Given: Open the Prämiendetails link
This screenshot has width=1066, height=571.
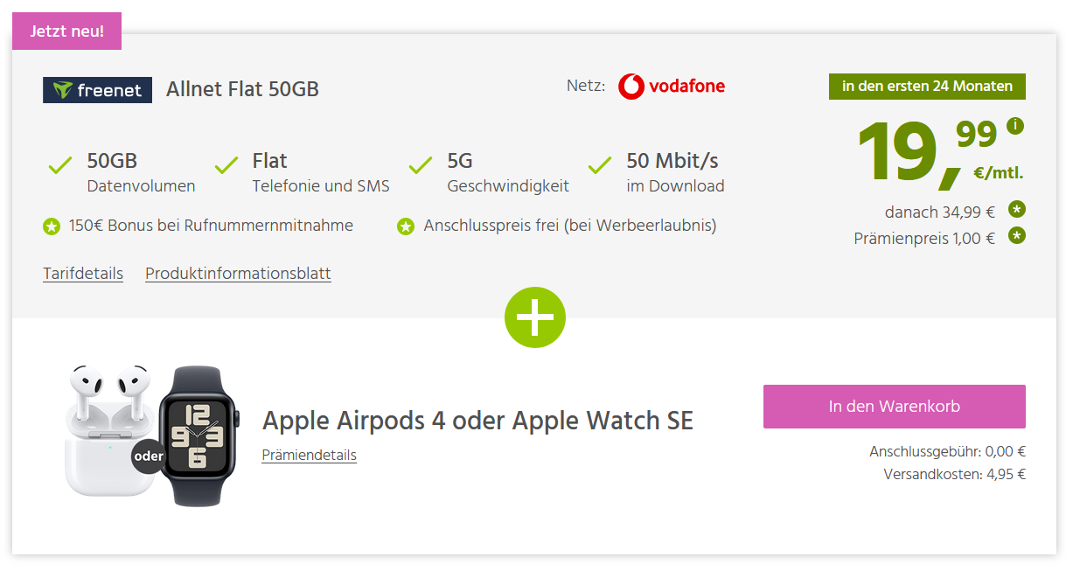Looking at the screenshot, I should click(309, 455).
